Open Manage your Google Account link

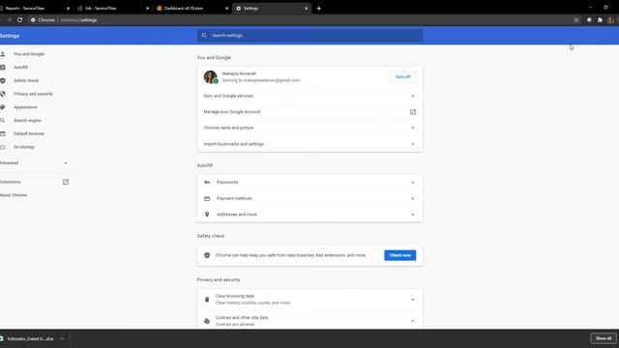point(309,112)
